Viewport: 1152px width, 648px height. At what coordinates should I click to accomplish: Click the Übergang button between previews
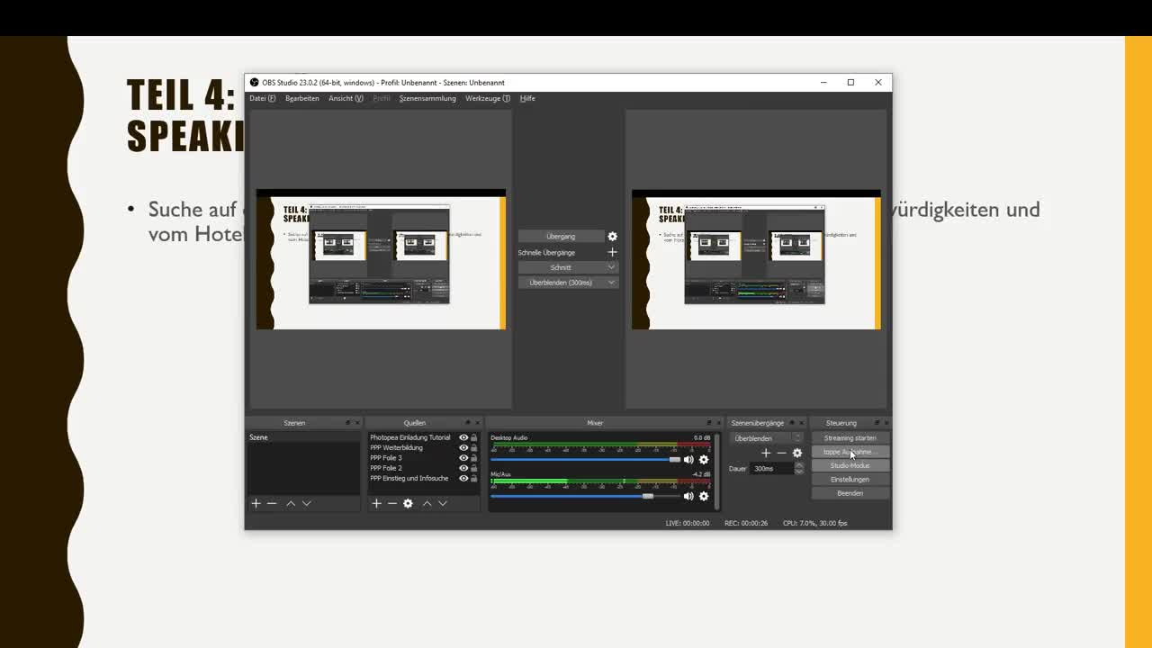[560, 236]
